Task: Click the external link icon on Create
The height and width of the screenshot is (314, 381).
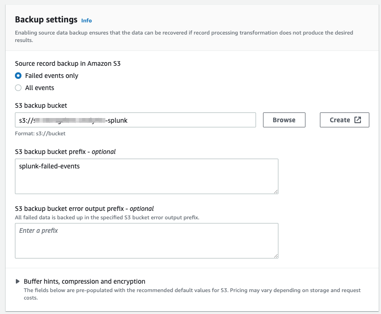Action: (358, 120)
